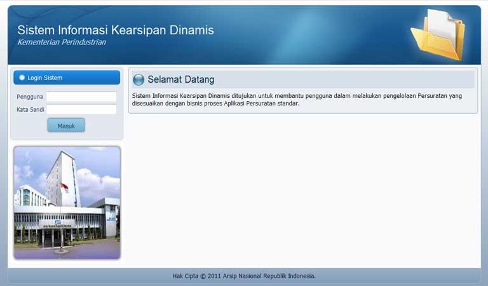Click the blue globe icon beside Selamat Datang
488x286 pixels.
(139, 79)
